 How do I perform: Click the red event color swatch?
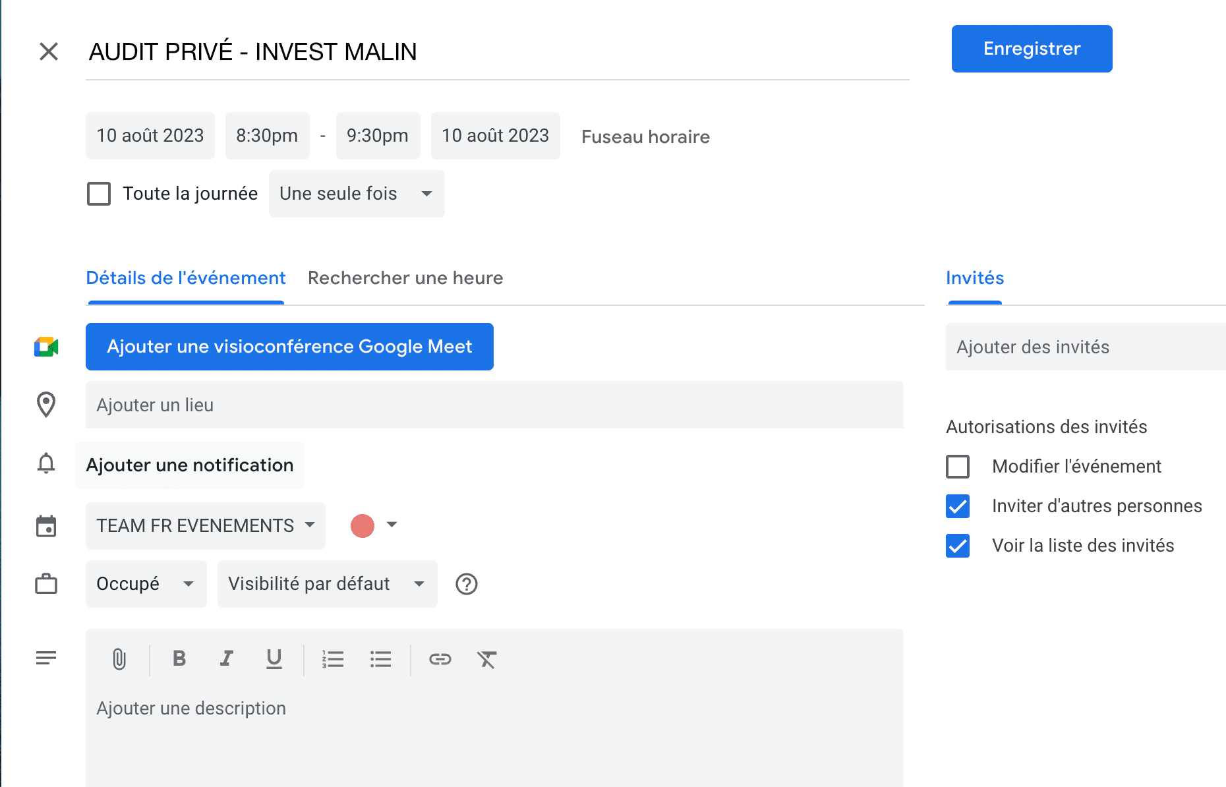click(363, 526)
